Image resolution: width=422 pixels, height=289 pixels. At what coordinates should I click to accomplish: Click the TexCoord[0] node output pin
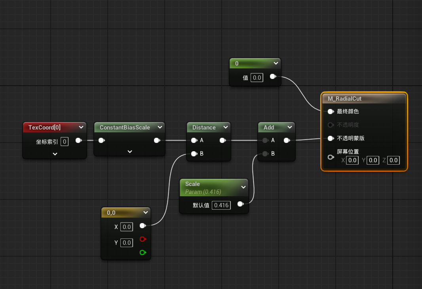(x=78, y=140)
